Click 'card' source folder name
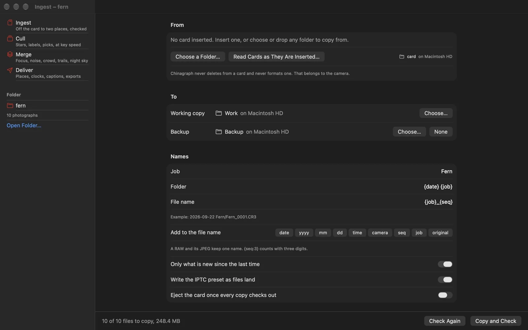 pyautogui.click(x=411, y=57)
